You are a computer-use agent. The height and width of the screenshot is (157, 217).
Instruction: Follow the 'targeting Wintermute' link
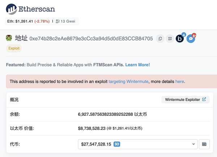click(x=128, y=81)
